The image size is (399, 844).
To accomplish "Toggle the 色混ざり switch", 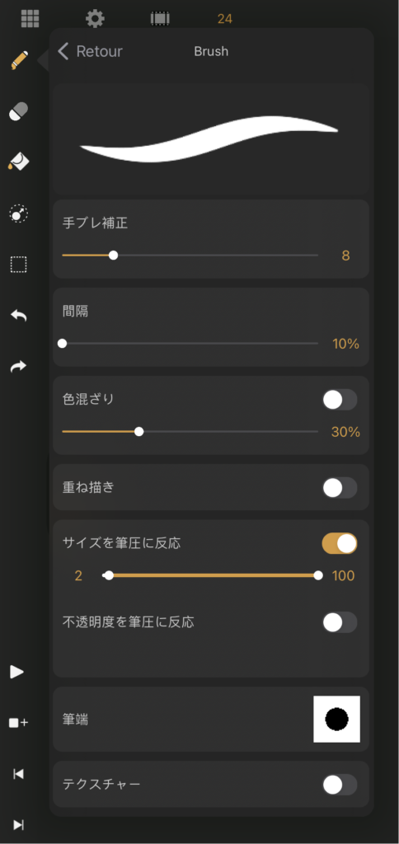I will [x=340, y=400].
